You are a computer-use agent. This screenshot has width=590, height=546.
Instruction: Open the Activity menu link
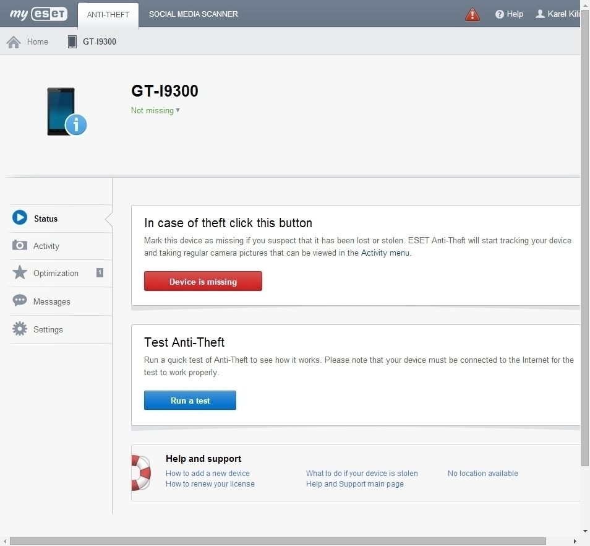pos(385,253)
